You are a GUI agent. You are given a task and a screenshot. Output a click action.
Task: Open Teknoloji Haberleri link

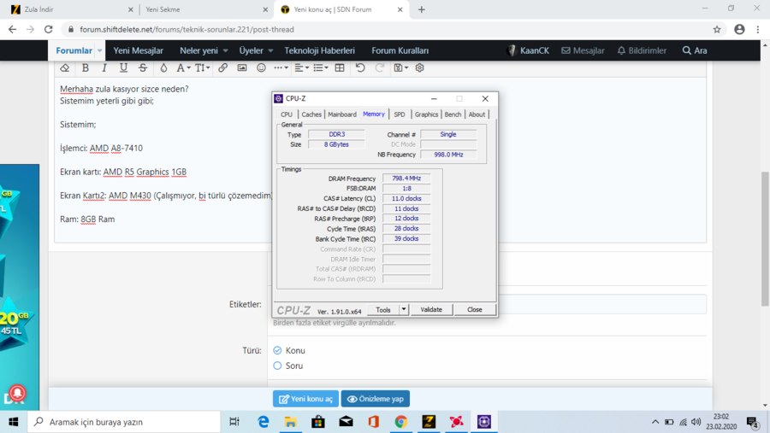click(x=319, y=50)
